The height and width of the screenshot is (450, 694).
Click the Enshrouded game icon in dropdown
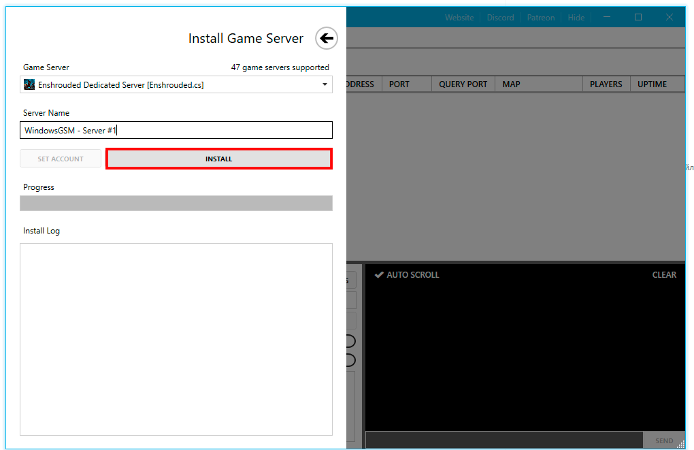(29, 84)
